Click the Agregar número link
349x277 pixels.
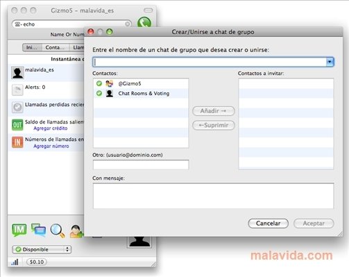pos(51,146)
